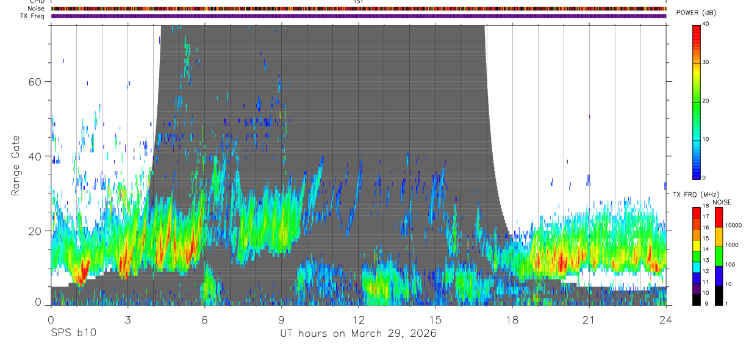Pick the cyan segment of TX FRQ bar
This screenshot has width=749, height=346.
[696, 267]
